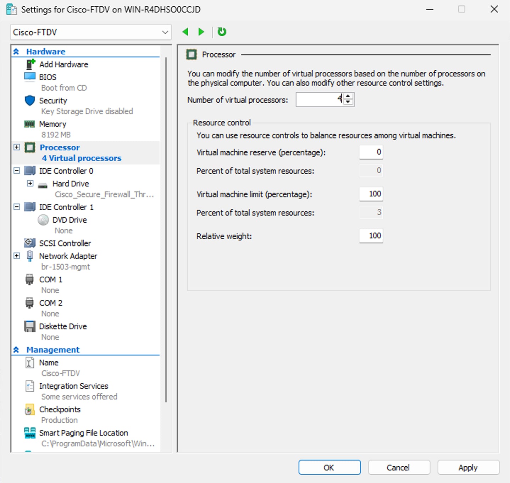Image resolution: width=510 pixels, height=483 pixels.
Task: Minimize the settings window
Action: pyautogui.click(x=430, y=9)
